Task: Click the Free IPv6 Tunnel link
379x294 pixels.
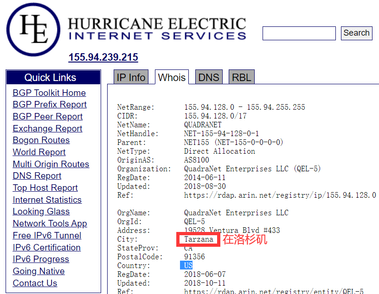Action: click(47, 236)
